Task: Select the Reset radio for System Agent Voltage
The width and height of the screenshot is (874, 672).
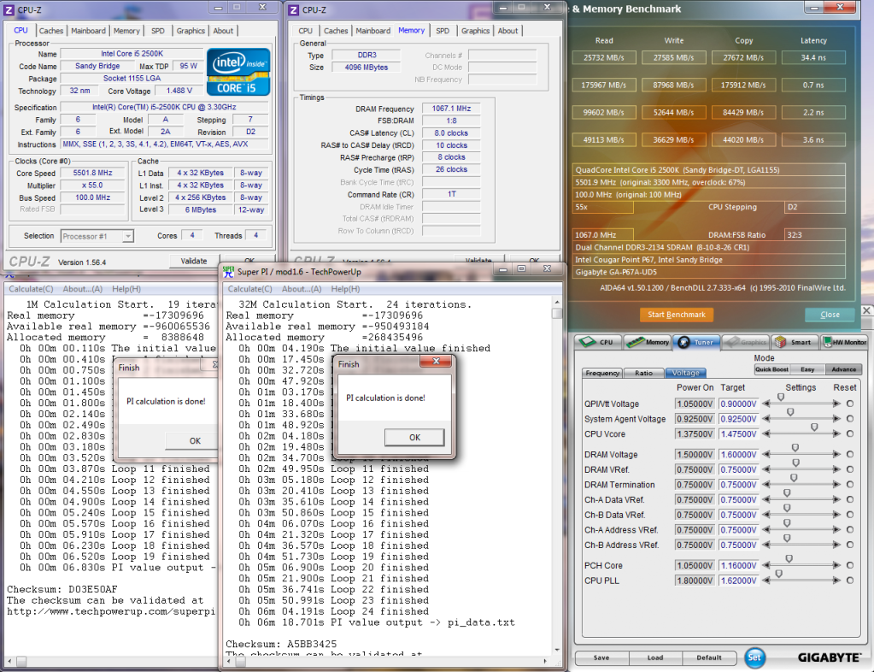Action: click(850, 419)
